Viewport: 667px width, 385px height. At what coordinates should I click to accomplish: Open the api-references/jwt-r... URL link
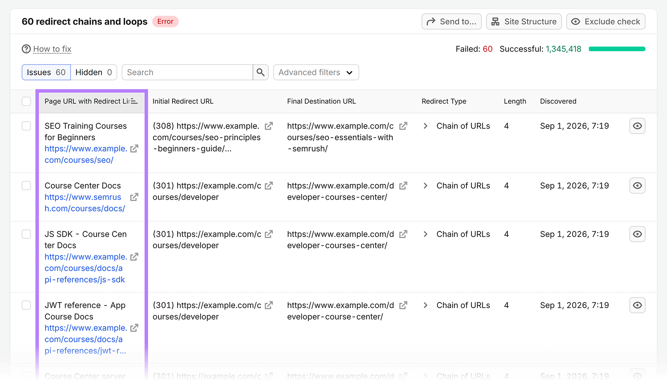[85, 340]
